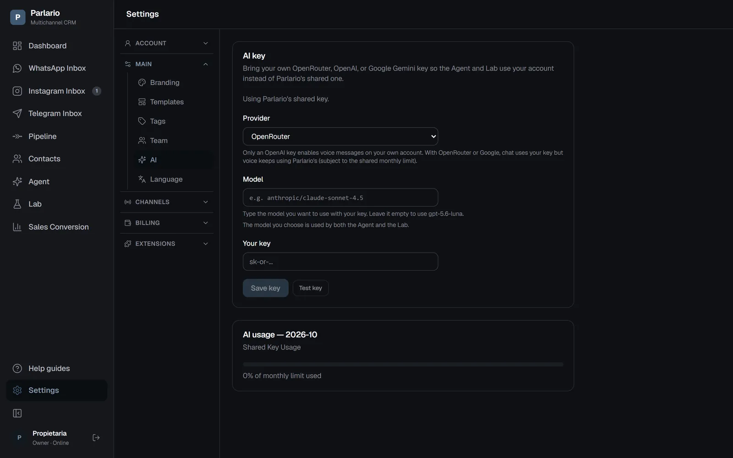Open the Provider dropdown showing OpenRouter
Viewport: 733px width, 458px height.
340,136
